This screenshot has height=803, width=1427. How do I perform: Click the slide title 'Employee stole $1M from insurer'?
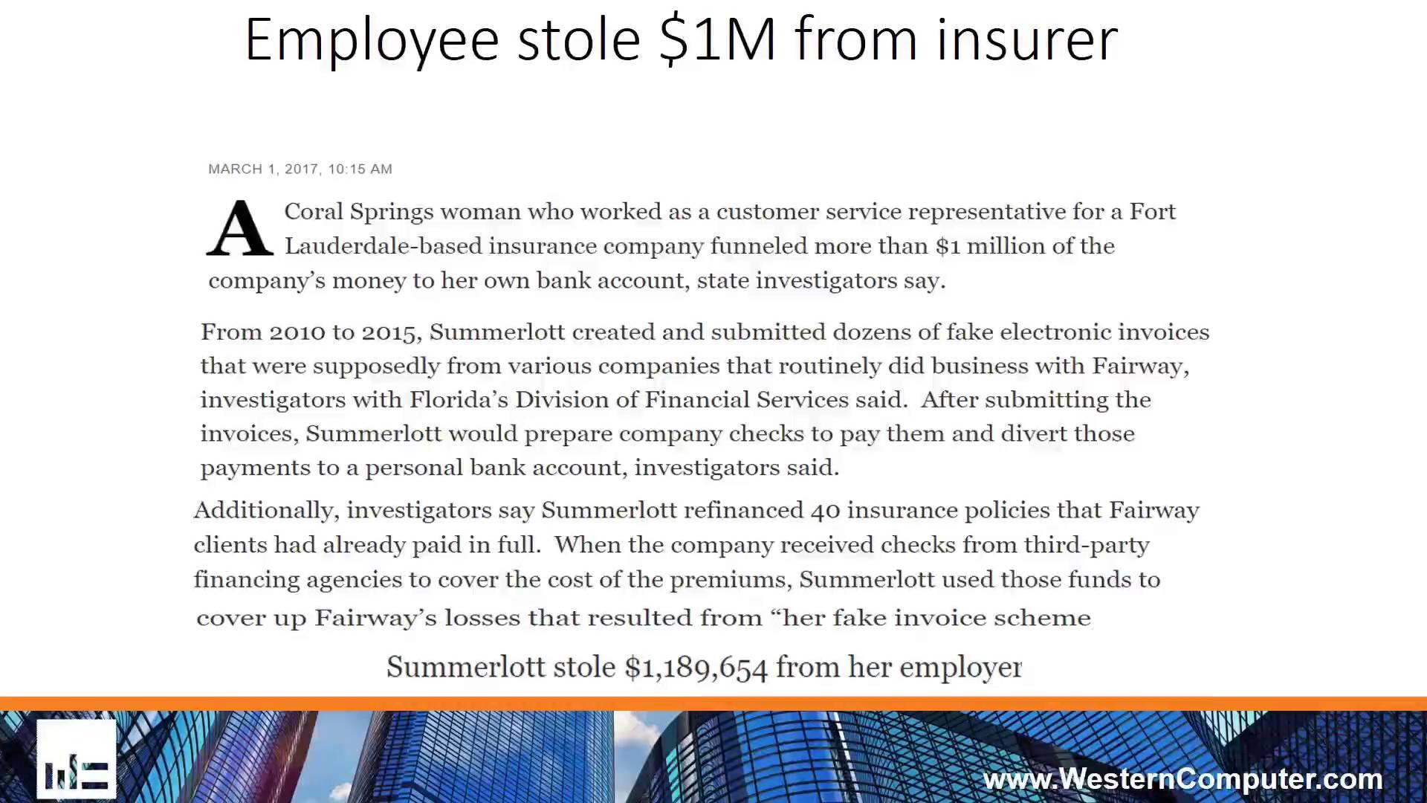[x=681, y=39]
